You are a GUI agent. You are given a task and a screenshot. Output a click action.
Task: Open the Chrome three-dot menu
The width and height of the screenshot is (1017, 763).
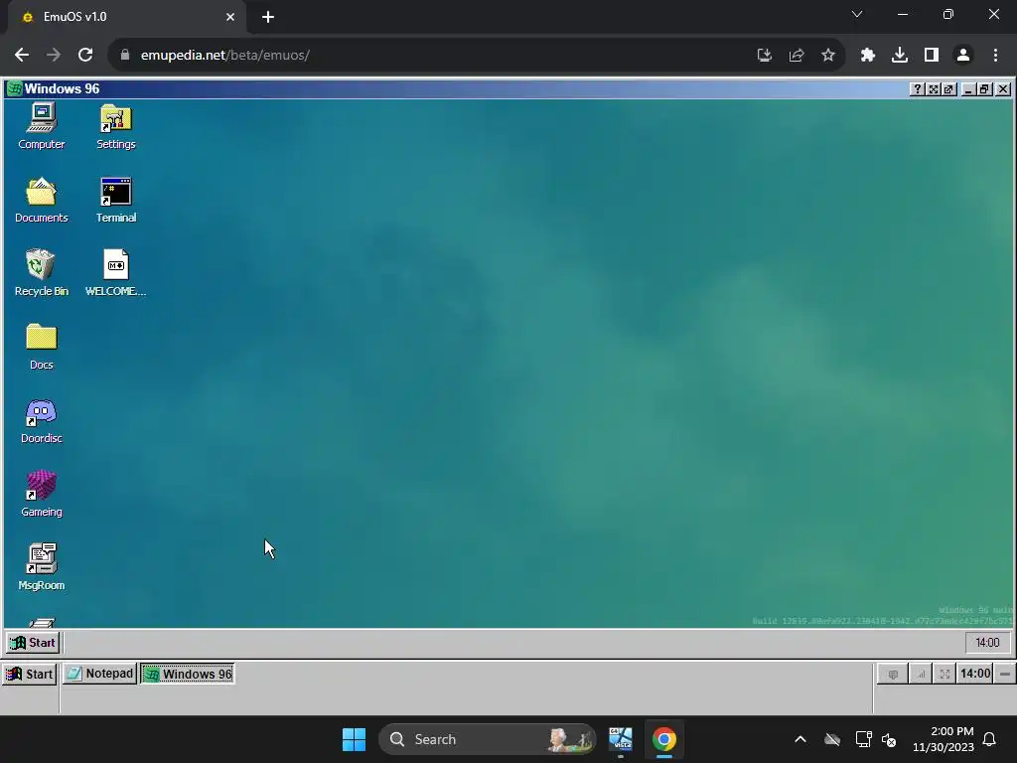pyautogui.click(x=995, y=56)
